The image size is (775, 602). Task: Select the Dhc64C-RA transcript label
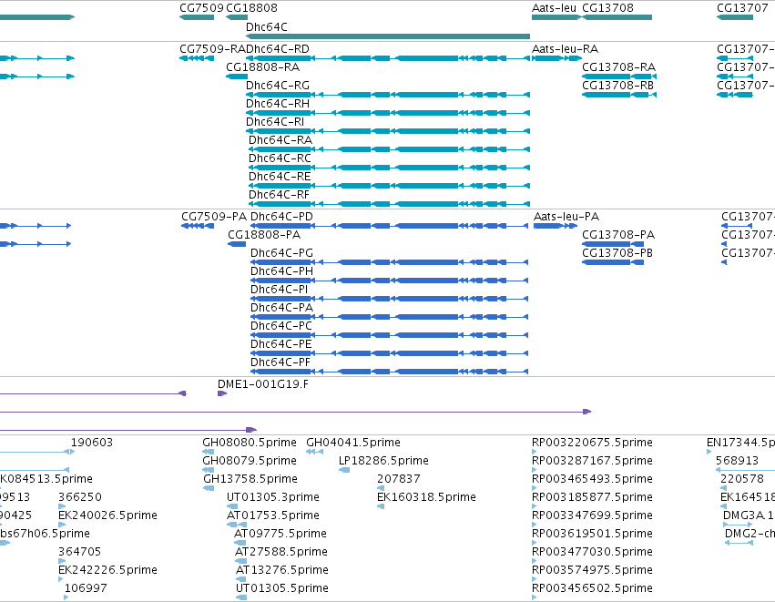(x=280, y=140)
